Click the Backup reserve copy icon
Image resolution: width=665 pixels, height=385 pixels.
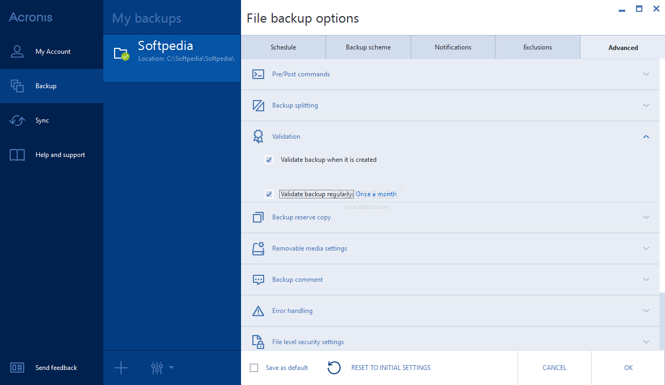tap(258, 217)
